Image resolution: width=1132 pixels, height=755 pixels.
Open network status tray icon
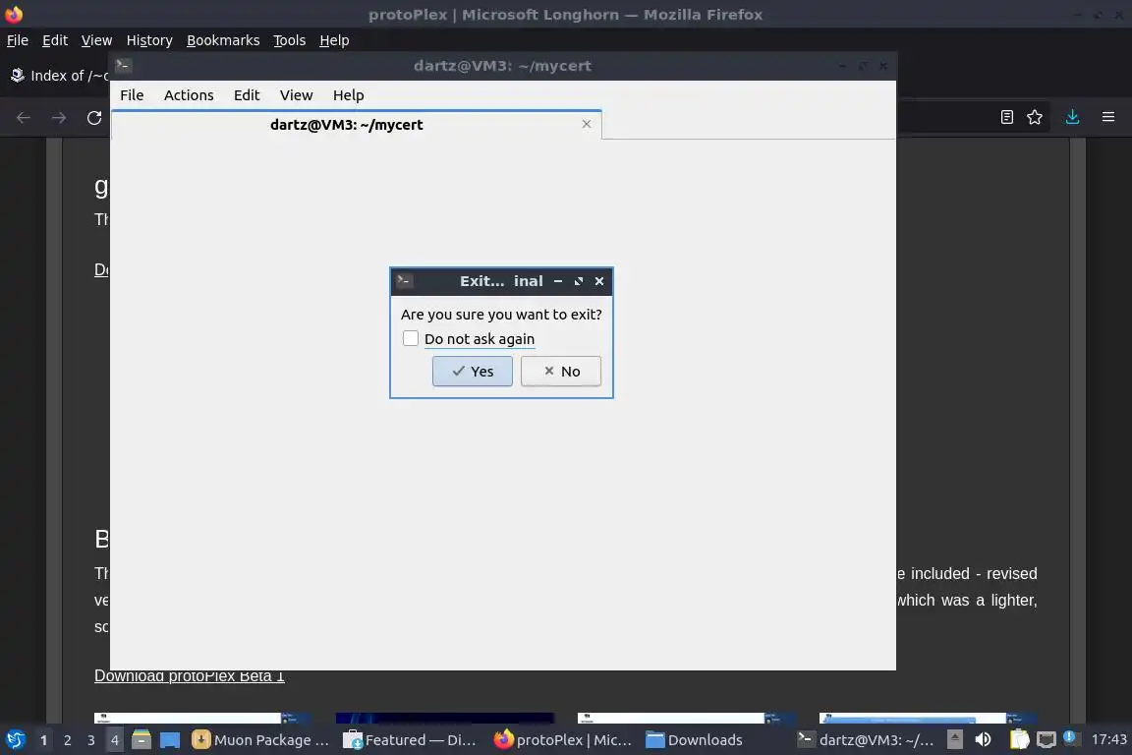(x=1047, y=740)
